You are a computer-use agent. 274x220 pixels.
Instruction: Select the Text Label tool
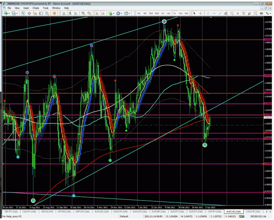coord(244,14)
